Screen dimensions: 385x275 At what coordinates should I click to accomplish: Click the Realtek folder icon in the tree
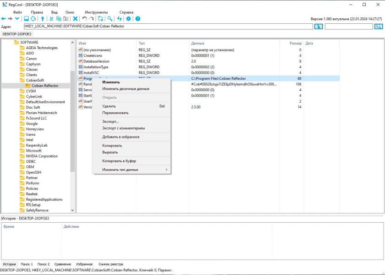pos(22,194)
